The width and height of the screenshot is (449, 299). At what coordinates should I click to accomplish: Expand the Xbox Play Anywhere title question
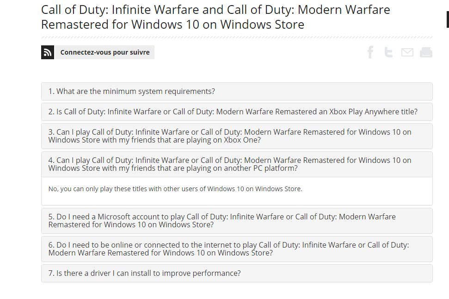point(236,112)
